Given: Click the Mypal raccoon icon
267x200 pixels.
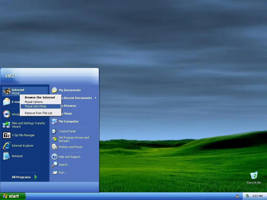Looking at the screenshot, I should (x=7, y=91).
